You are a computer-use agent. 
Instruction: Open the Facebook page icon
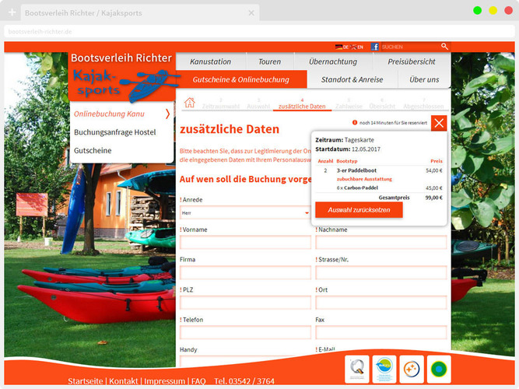[375, 47]
